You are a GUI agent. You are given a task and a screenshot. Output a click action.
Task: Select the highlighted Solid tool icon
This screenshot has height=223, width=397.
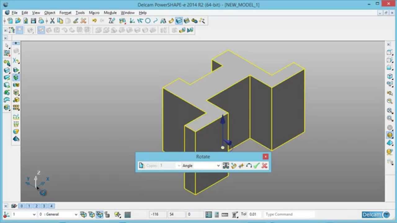pyautogui.click(x=179, y=21)
